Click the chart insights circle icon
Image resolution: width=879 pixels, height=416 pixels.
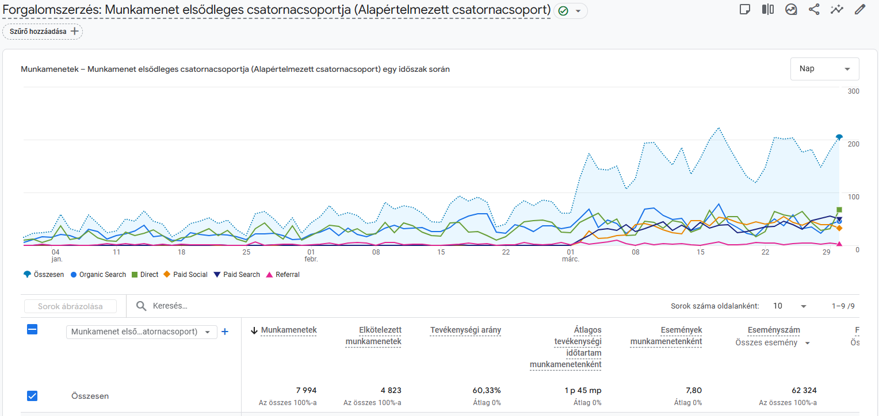(791, 9)
